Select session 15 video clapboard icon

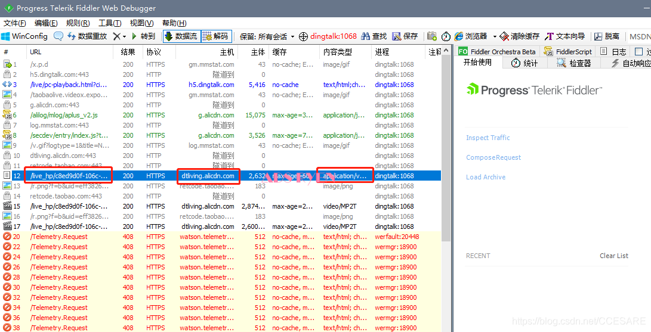7,206
